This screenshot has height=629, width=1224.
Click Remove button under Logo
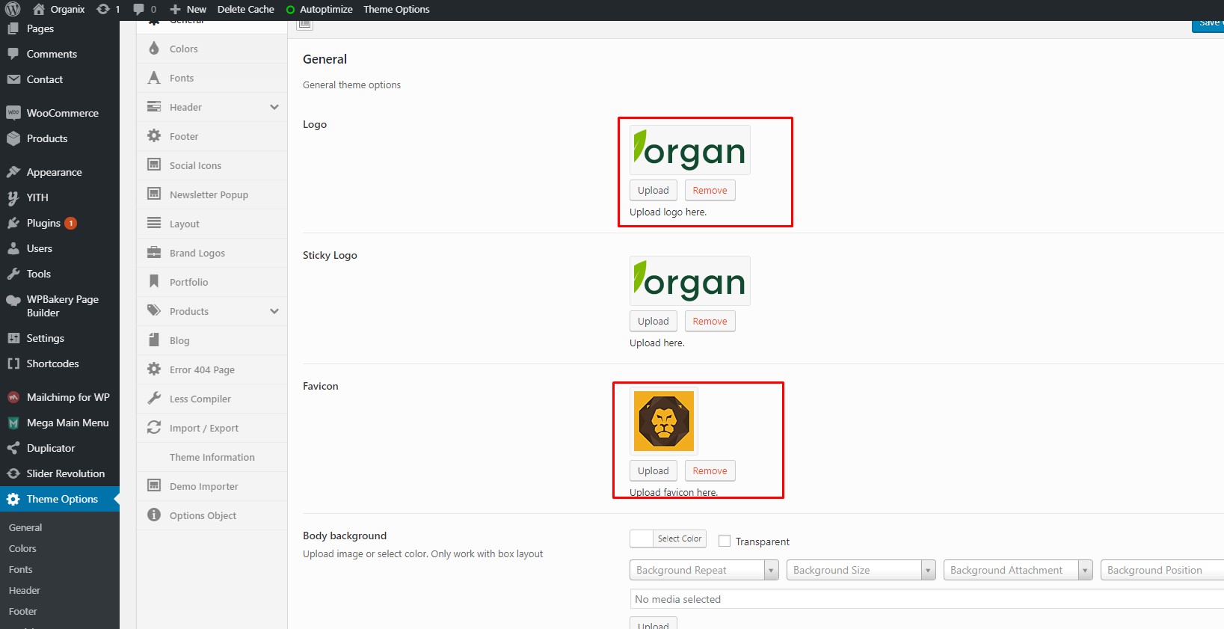click(710, 190)
